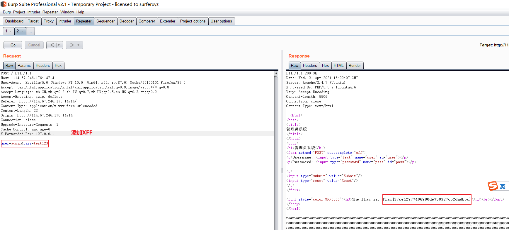
Task: Switch to the Intruder tool tab
Action: click(65, 21)
